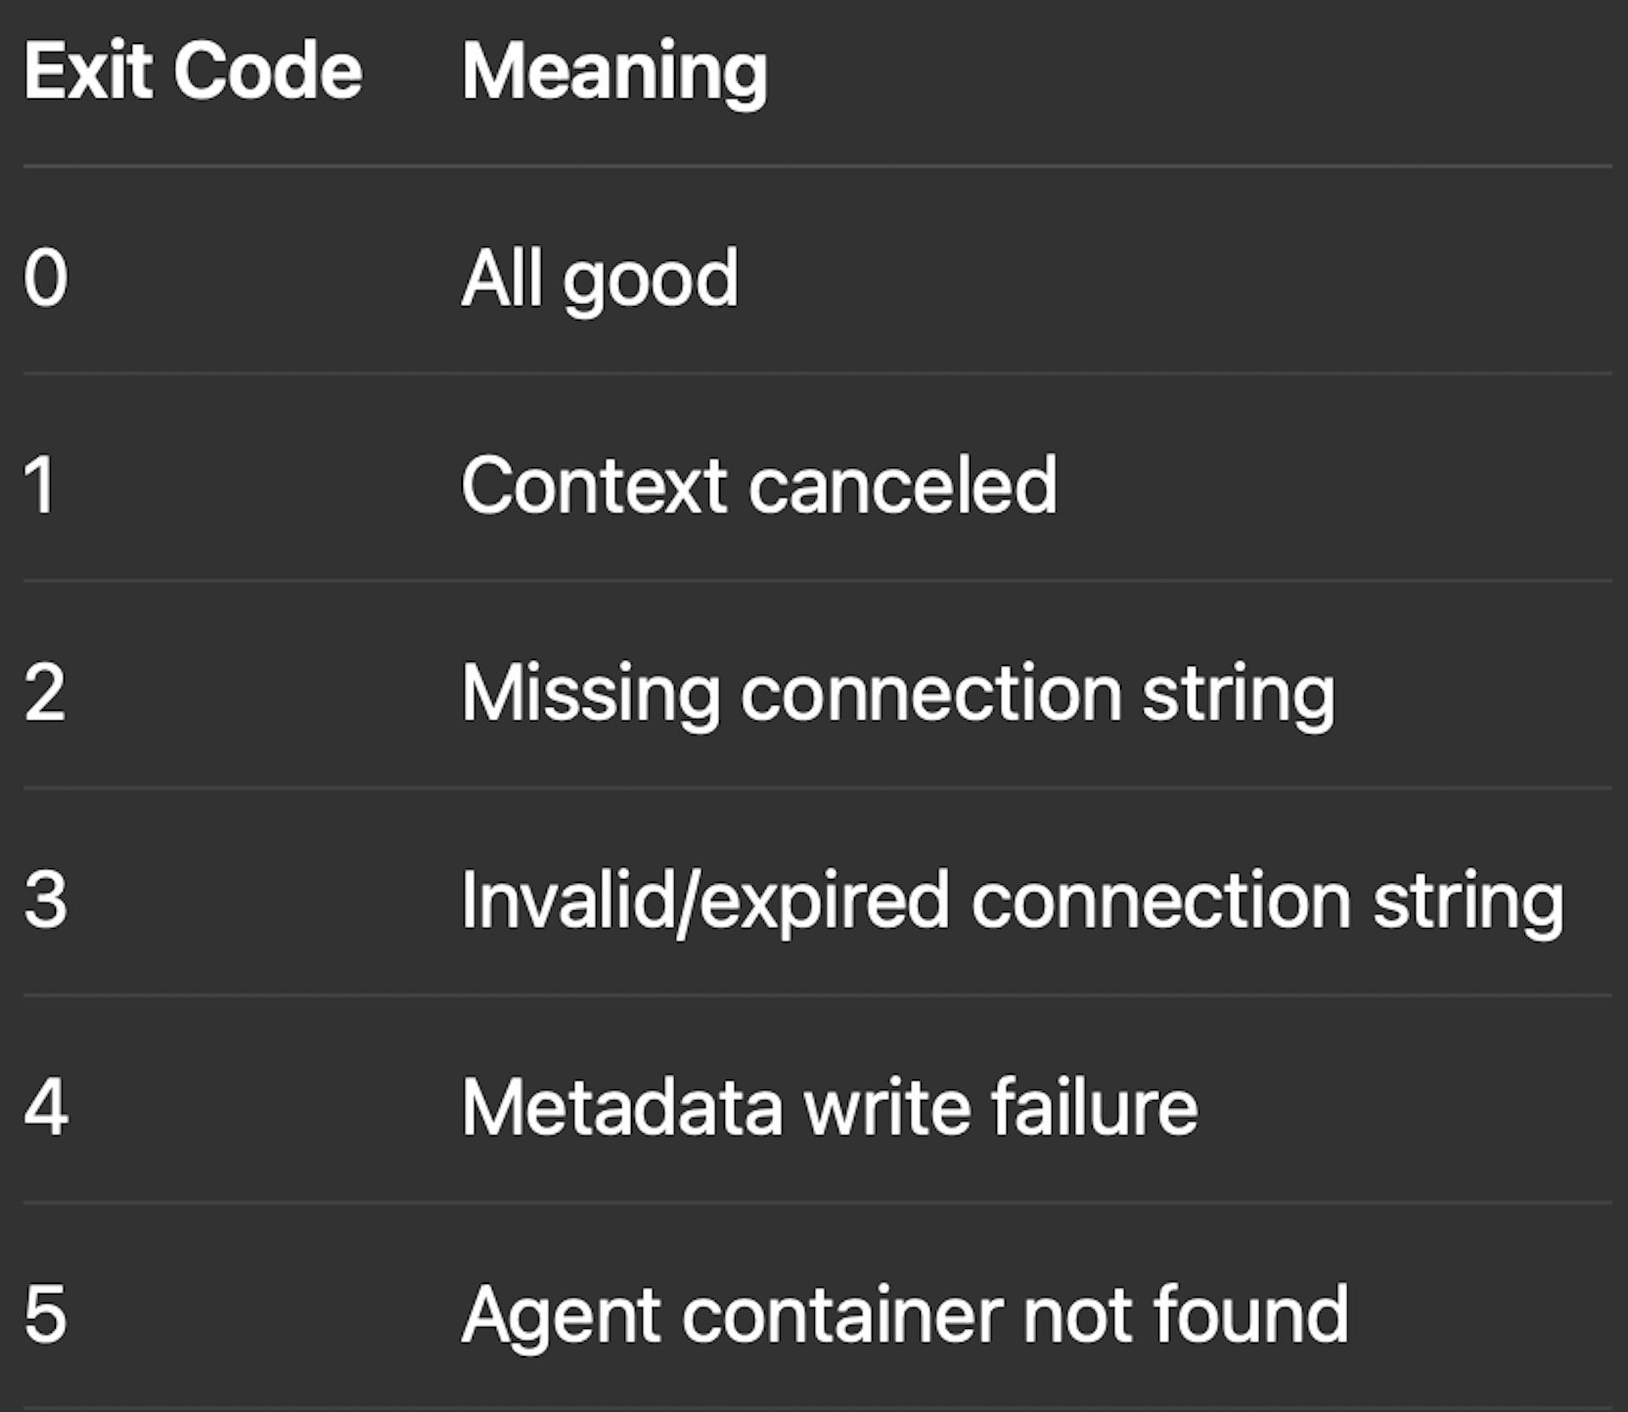Select exit code 1 cell
Image resolution: width=1628 pixels, height=1412 pixels.
pyautogui.click(x=41, y=486)
